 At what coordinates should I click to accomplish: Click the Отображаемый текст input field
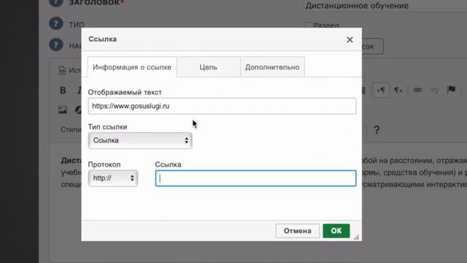[x=222, y=106]
